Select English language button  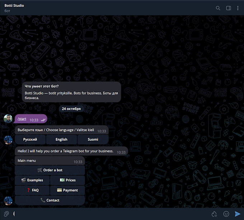tap(61, 139)
